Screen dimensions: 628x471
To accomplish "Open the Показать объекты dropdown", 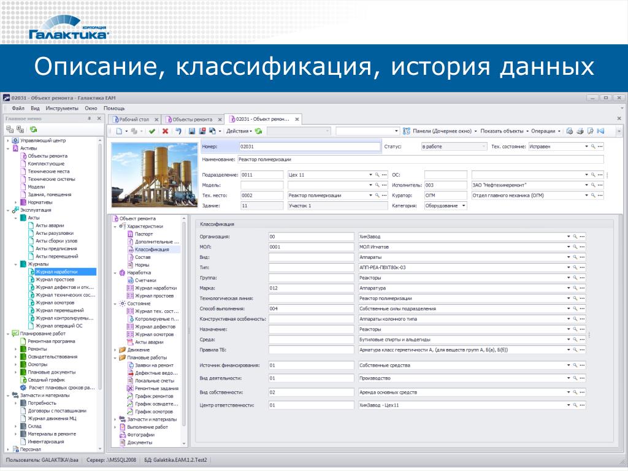I will click(504, 131).
